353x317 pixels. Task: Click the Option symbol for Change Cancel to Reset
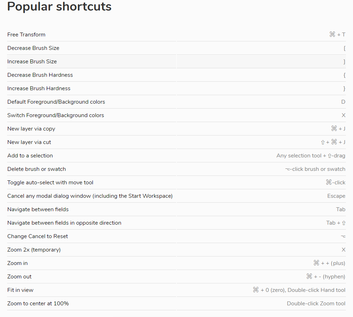click(343, 236)
